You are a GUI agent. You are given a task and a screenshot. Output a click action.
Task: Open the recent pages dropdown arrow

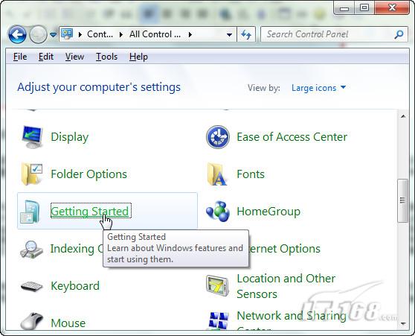(x=54, y=35)
